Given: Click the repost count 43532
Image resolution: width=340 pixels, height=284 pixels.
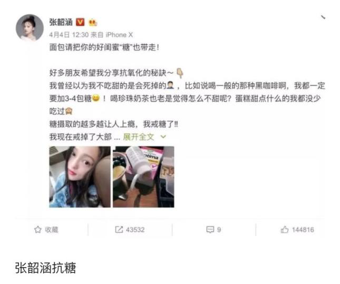Looking at the screenshot, I should pyautogui.click(x=135, y=230).
